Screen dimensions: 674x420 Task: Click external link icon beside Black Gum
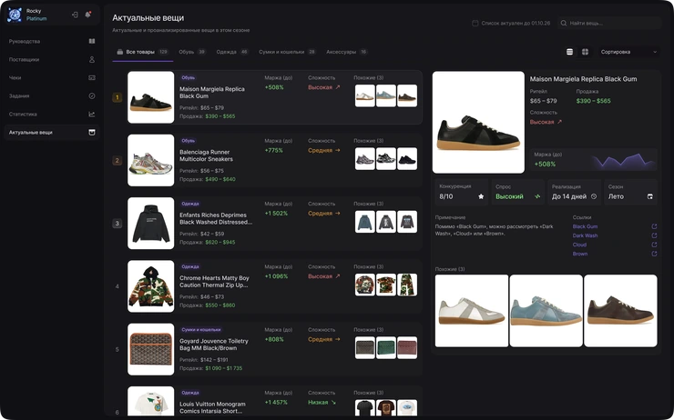(654, 226)
